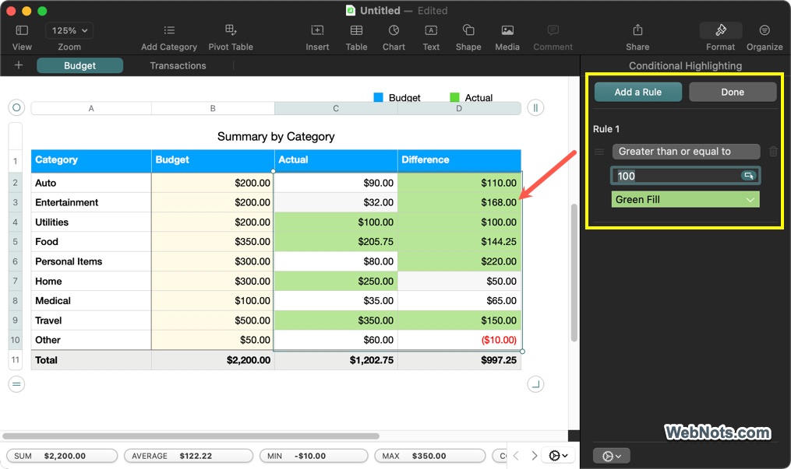Click the Media toolbar icon
Screen dimensions: 791x469
(x=507, y=30)
